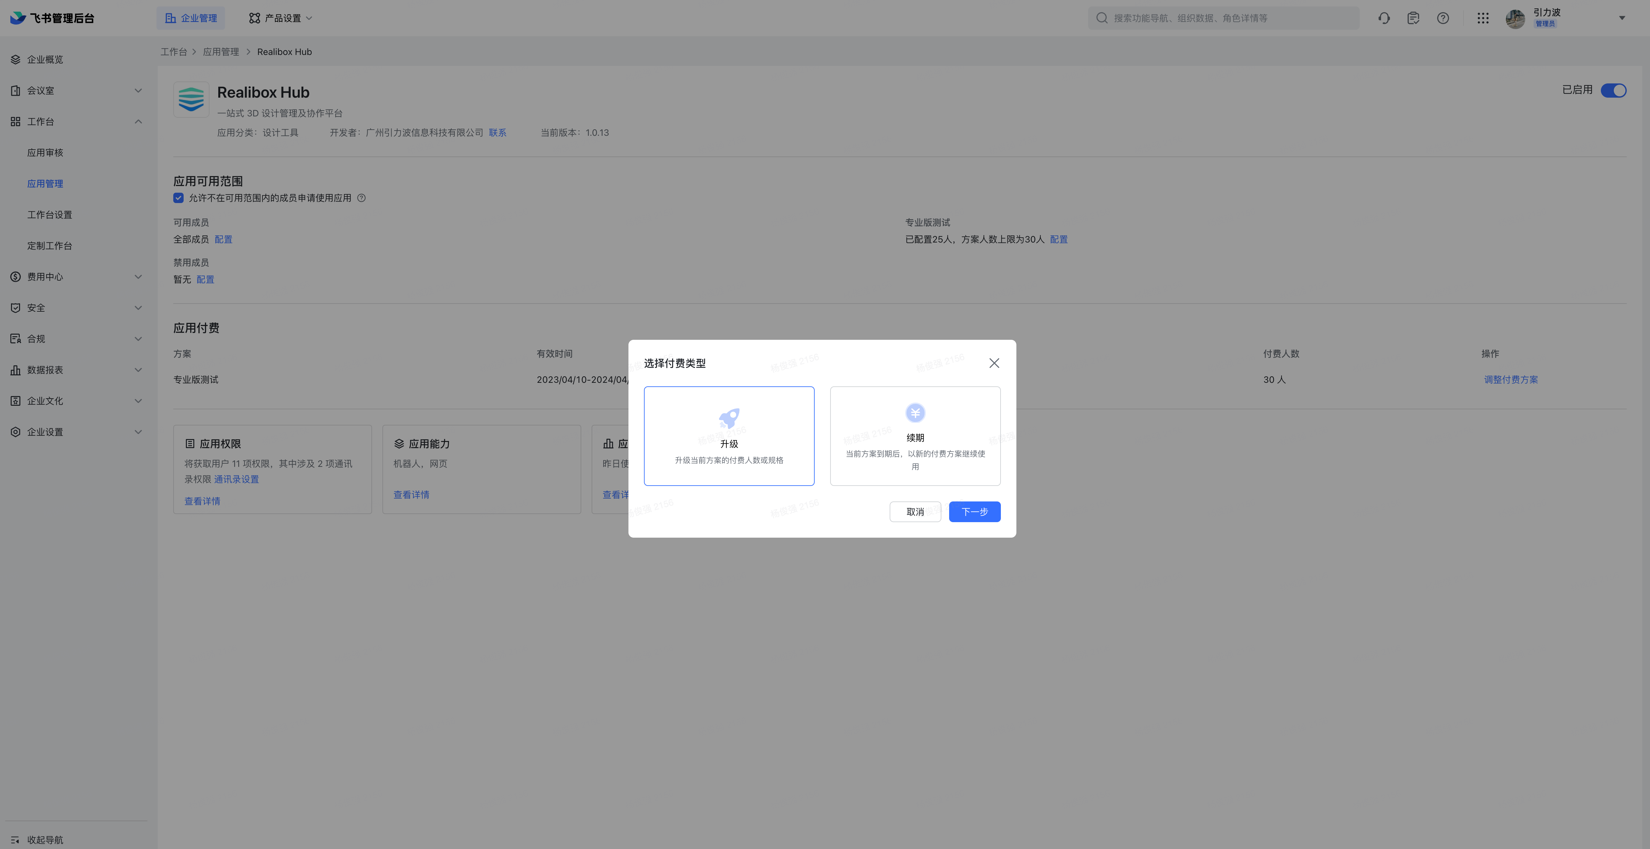Screen dimensions: 1650x849
Task: Select the yen renewal icon
Action: [x=915, y=413]
